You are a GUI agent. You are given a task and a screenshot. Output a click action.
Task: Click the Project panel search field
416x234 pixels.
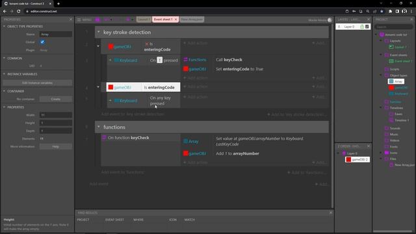pos(394,27)
